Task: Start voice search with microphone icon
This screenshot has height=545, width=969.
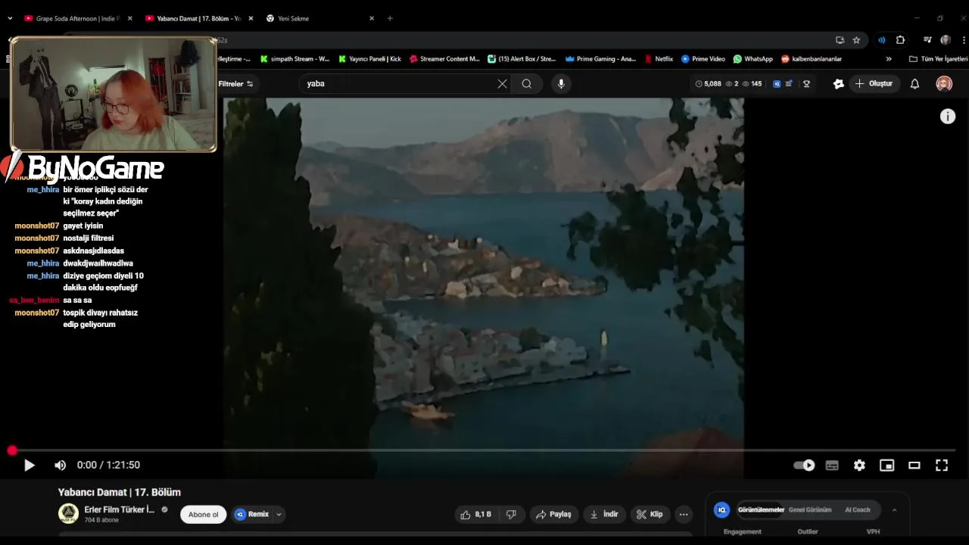Action: click(x=561, y=84)
